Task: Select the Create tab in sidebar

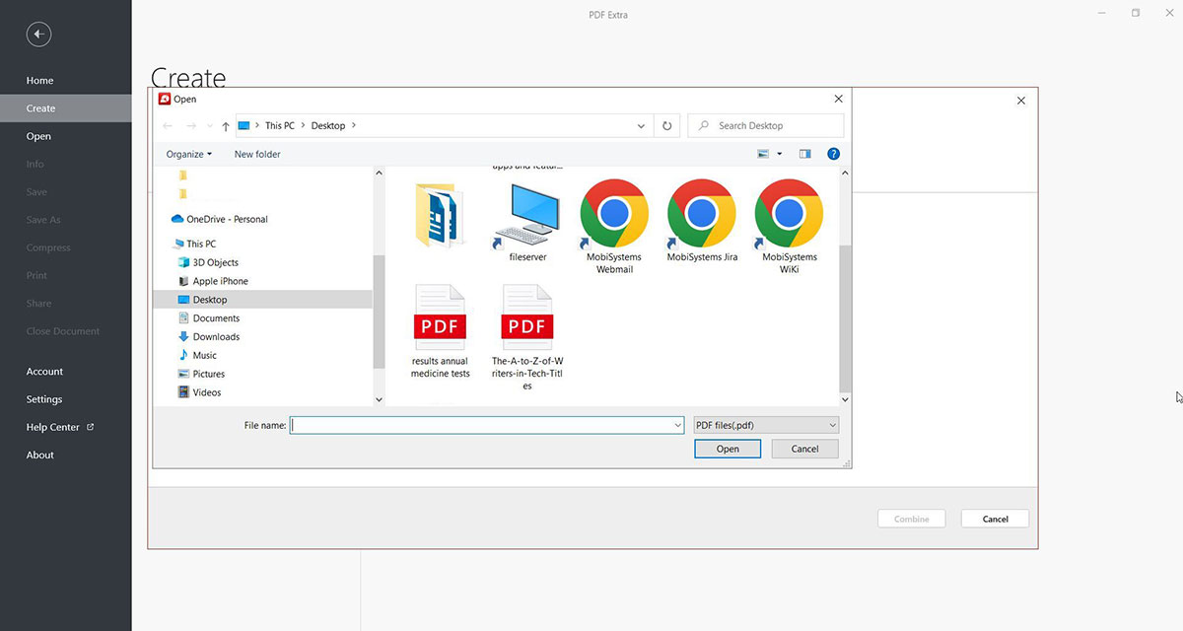Action: click(40, 107)
